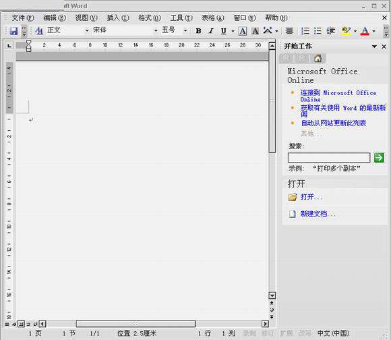
Task: Click the horizontal scrollbar right arrow
Action: click(265, 324)
